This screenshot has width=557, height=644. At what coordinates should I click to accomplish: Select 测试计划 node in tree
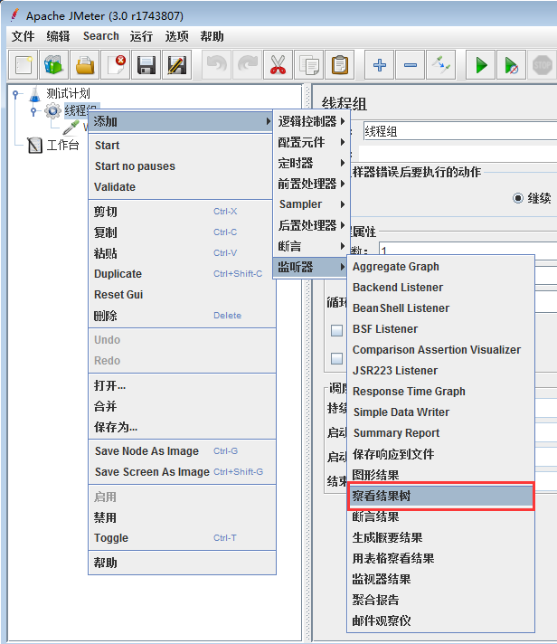pos(68,94)
